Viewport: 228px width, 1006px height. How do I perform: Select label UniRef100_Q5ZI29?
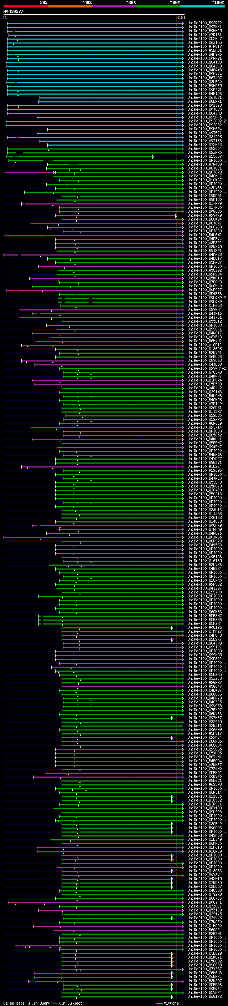[x=204, y=910]
